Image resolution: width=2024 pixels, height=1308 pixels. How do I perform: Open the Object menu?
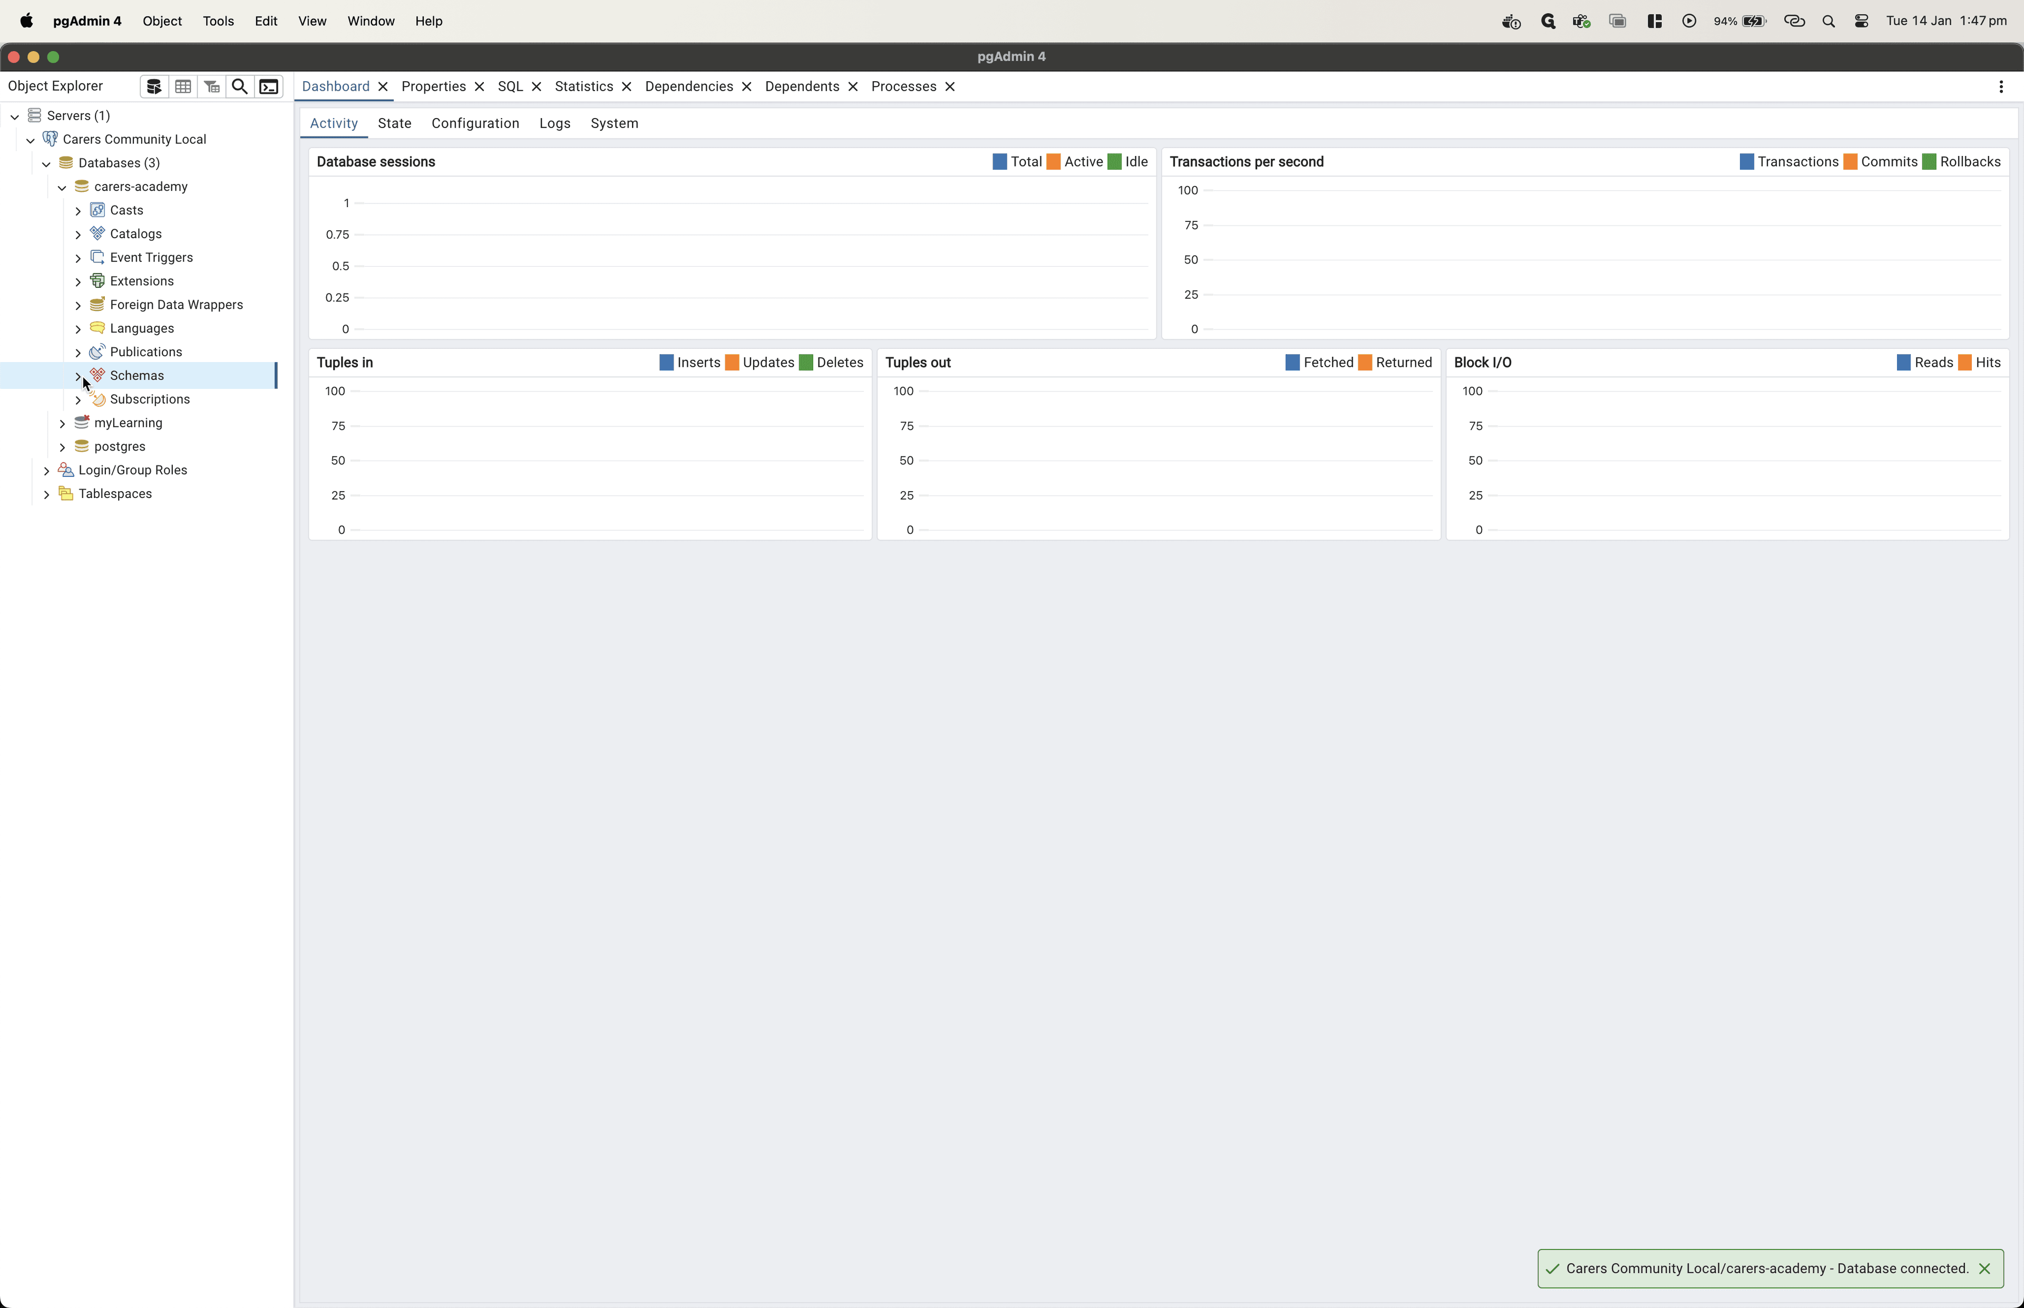tap(162, 21)
